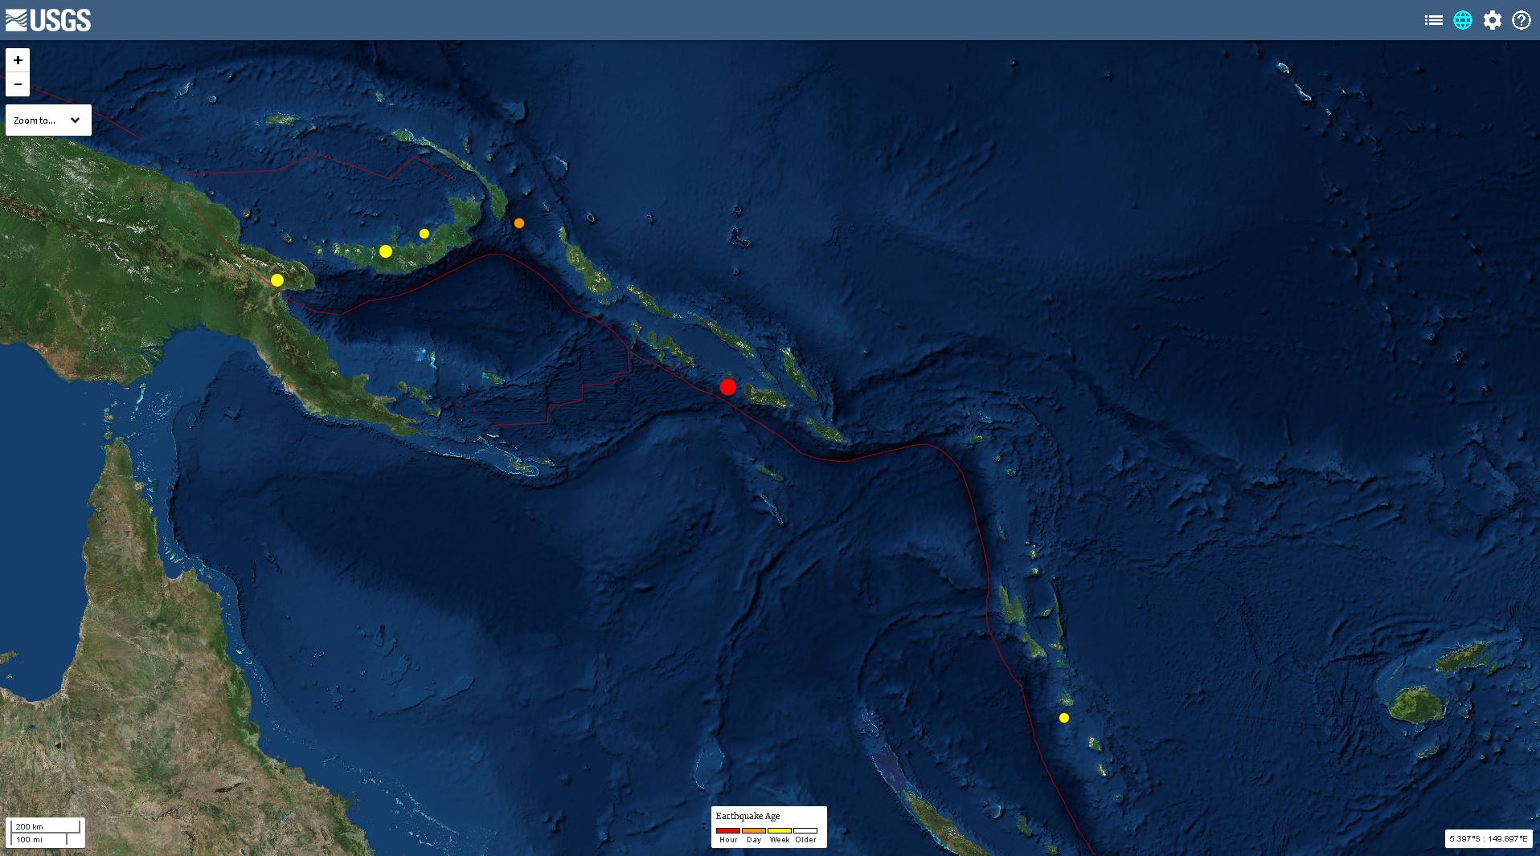Zoom in with the plus button

point(18,60)
